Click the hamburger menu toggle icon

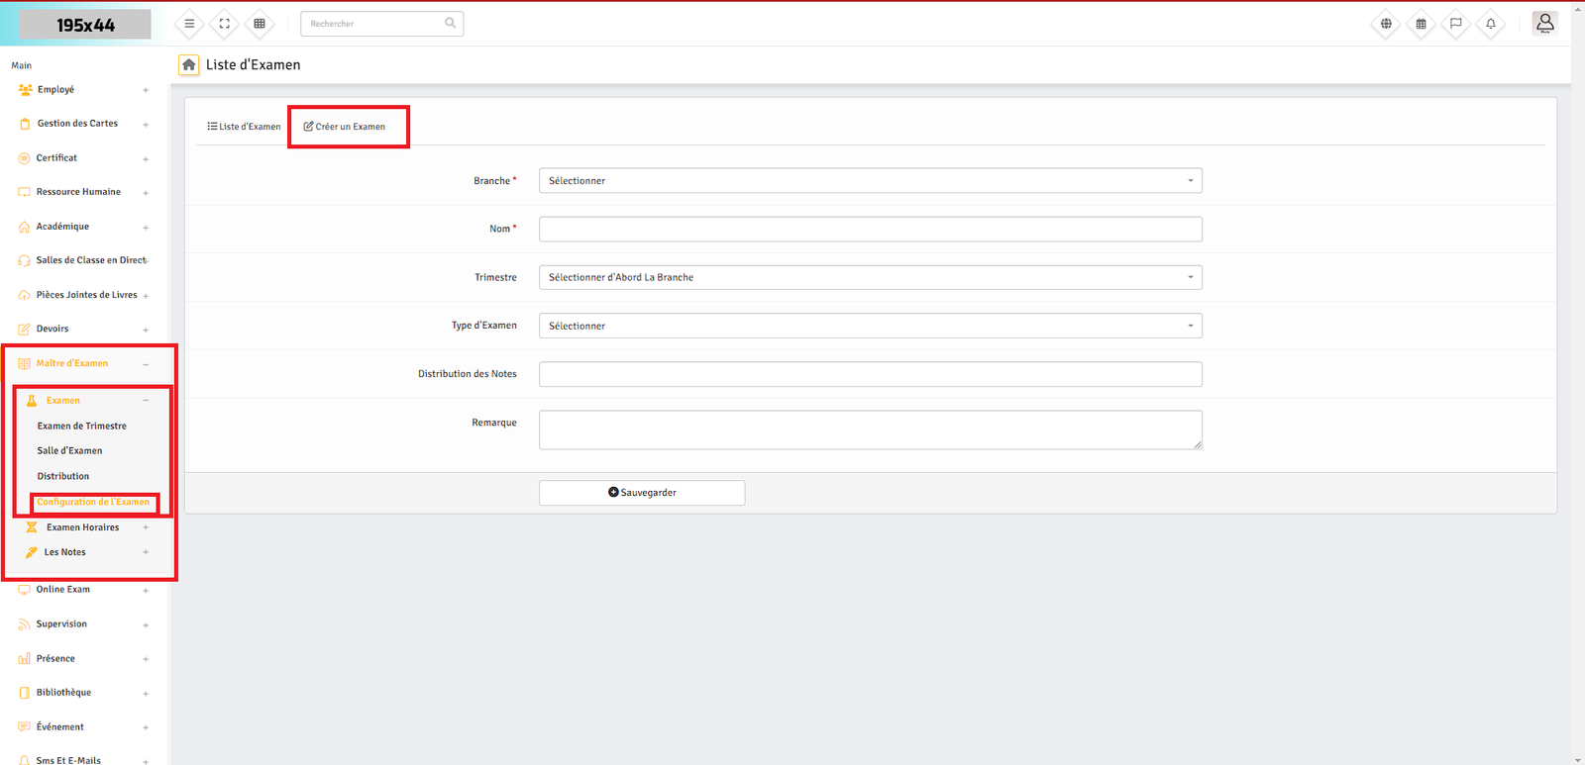coord(189,24)
